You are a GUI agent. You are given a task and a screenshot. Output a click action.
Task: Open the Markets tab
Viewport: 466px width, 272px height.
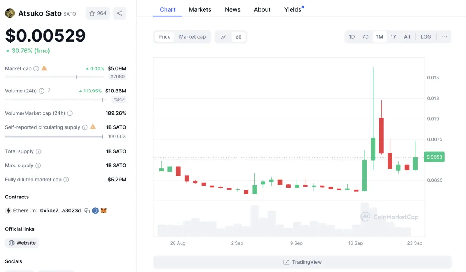200,9
